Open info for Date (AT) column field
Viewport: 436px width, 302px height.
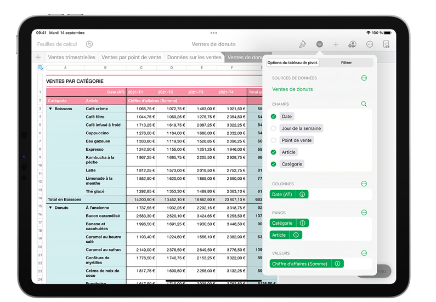click(x=302, y=194)
